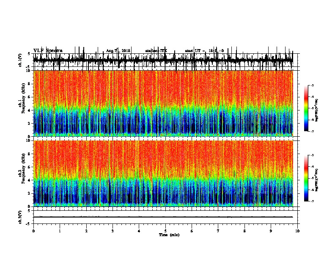
Task: Click the '8' kHz tick of ch.1 spectrogram
Action: click(29, 84)
